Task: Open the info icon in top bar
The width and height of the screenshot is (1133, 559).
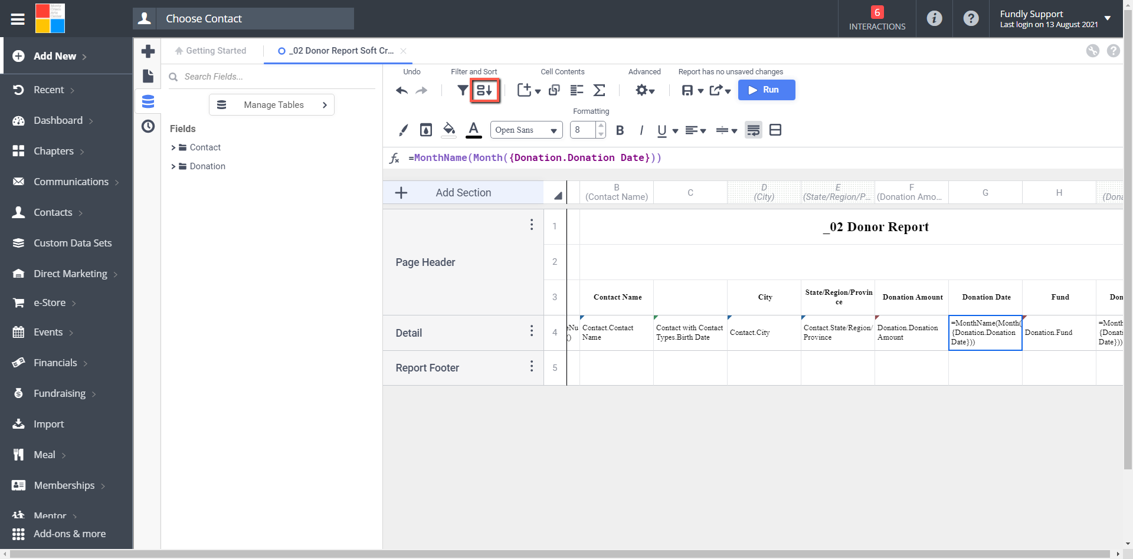Action: (x=934, y=18)
